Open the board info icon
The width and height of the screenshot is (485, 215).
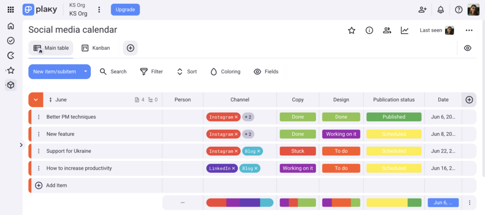(x=369, y=30)
